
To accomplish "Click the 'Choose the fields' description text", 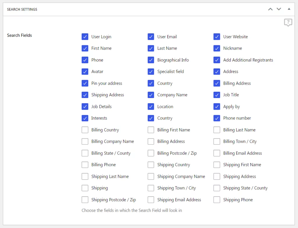I will click(x=132, y=210).
